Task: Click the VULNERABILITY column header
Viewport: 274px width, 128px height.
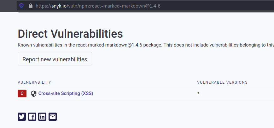Action: [34, 82]
